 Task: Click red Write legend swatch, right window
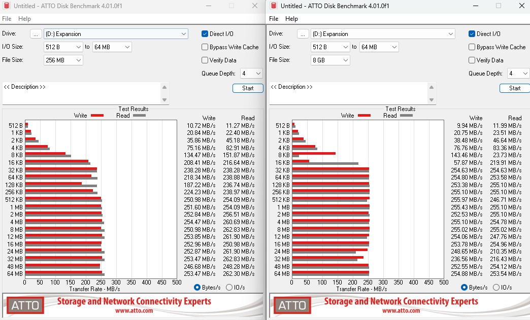(x=364, y=116)
